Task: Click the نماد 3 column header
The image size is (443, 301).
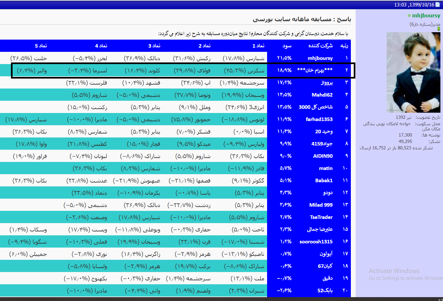Action: [x=154, y=46]
